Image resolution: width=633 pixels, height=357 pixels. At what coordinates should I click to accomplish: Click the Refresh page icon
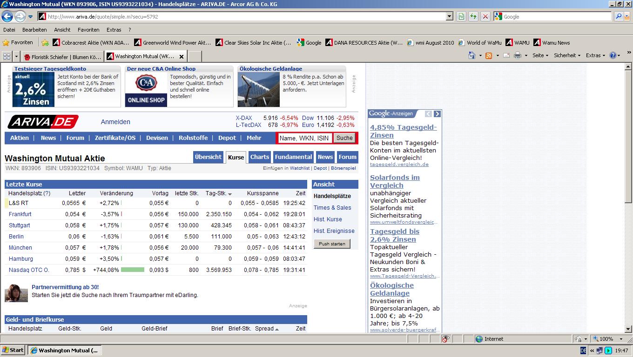pyautogui.click(x=473, y=17)
